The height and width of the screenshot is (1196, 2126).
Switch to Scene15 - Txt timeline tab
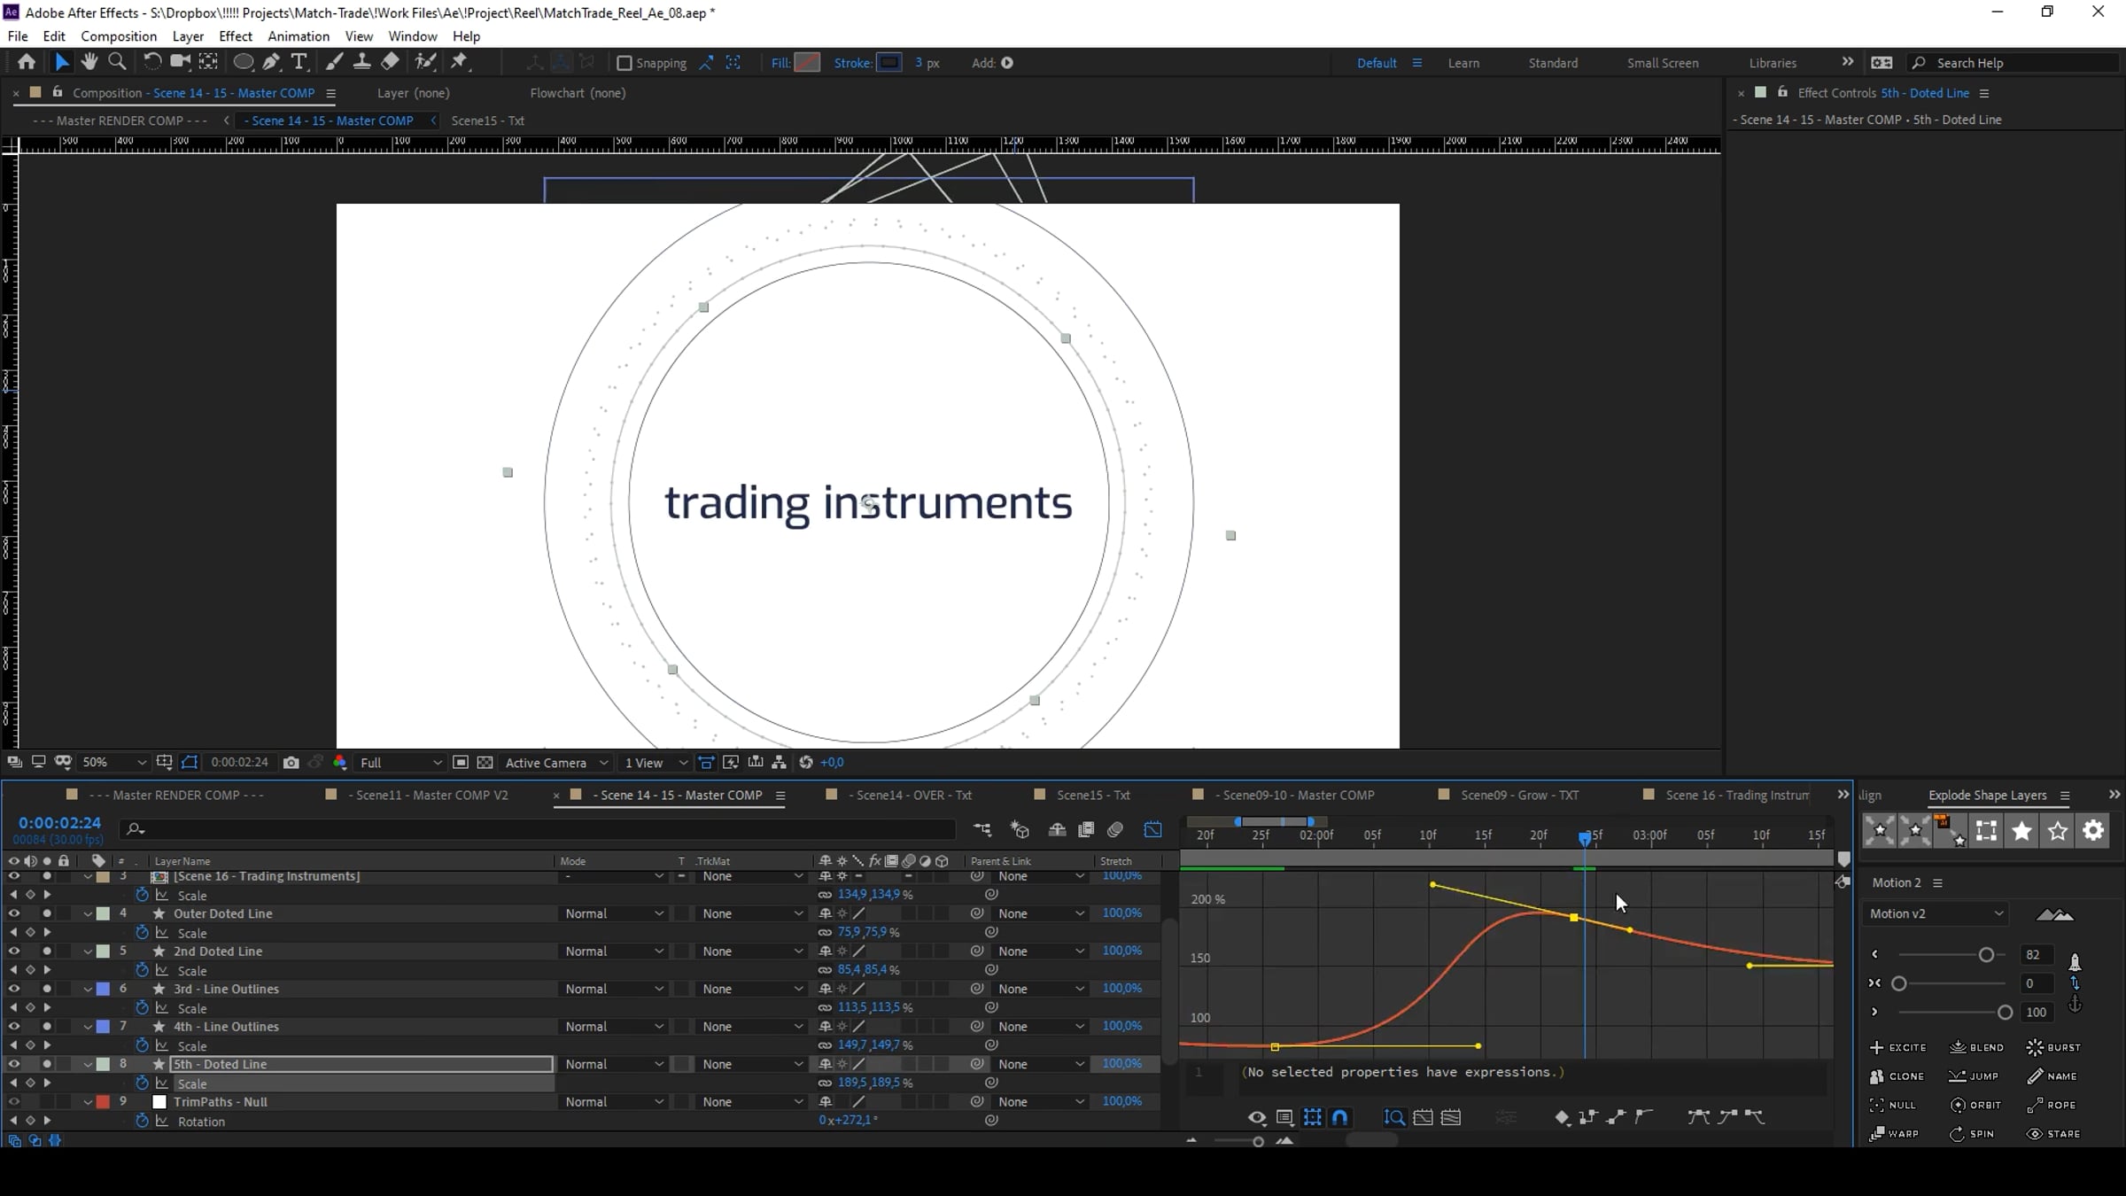[x=1092, y=796]
